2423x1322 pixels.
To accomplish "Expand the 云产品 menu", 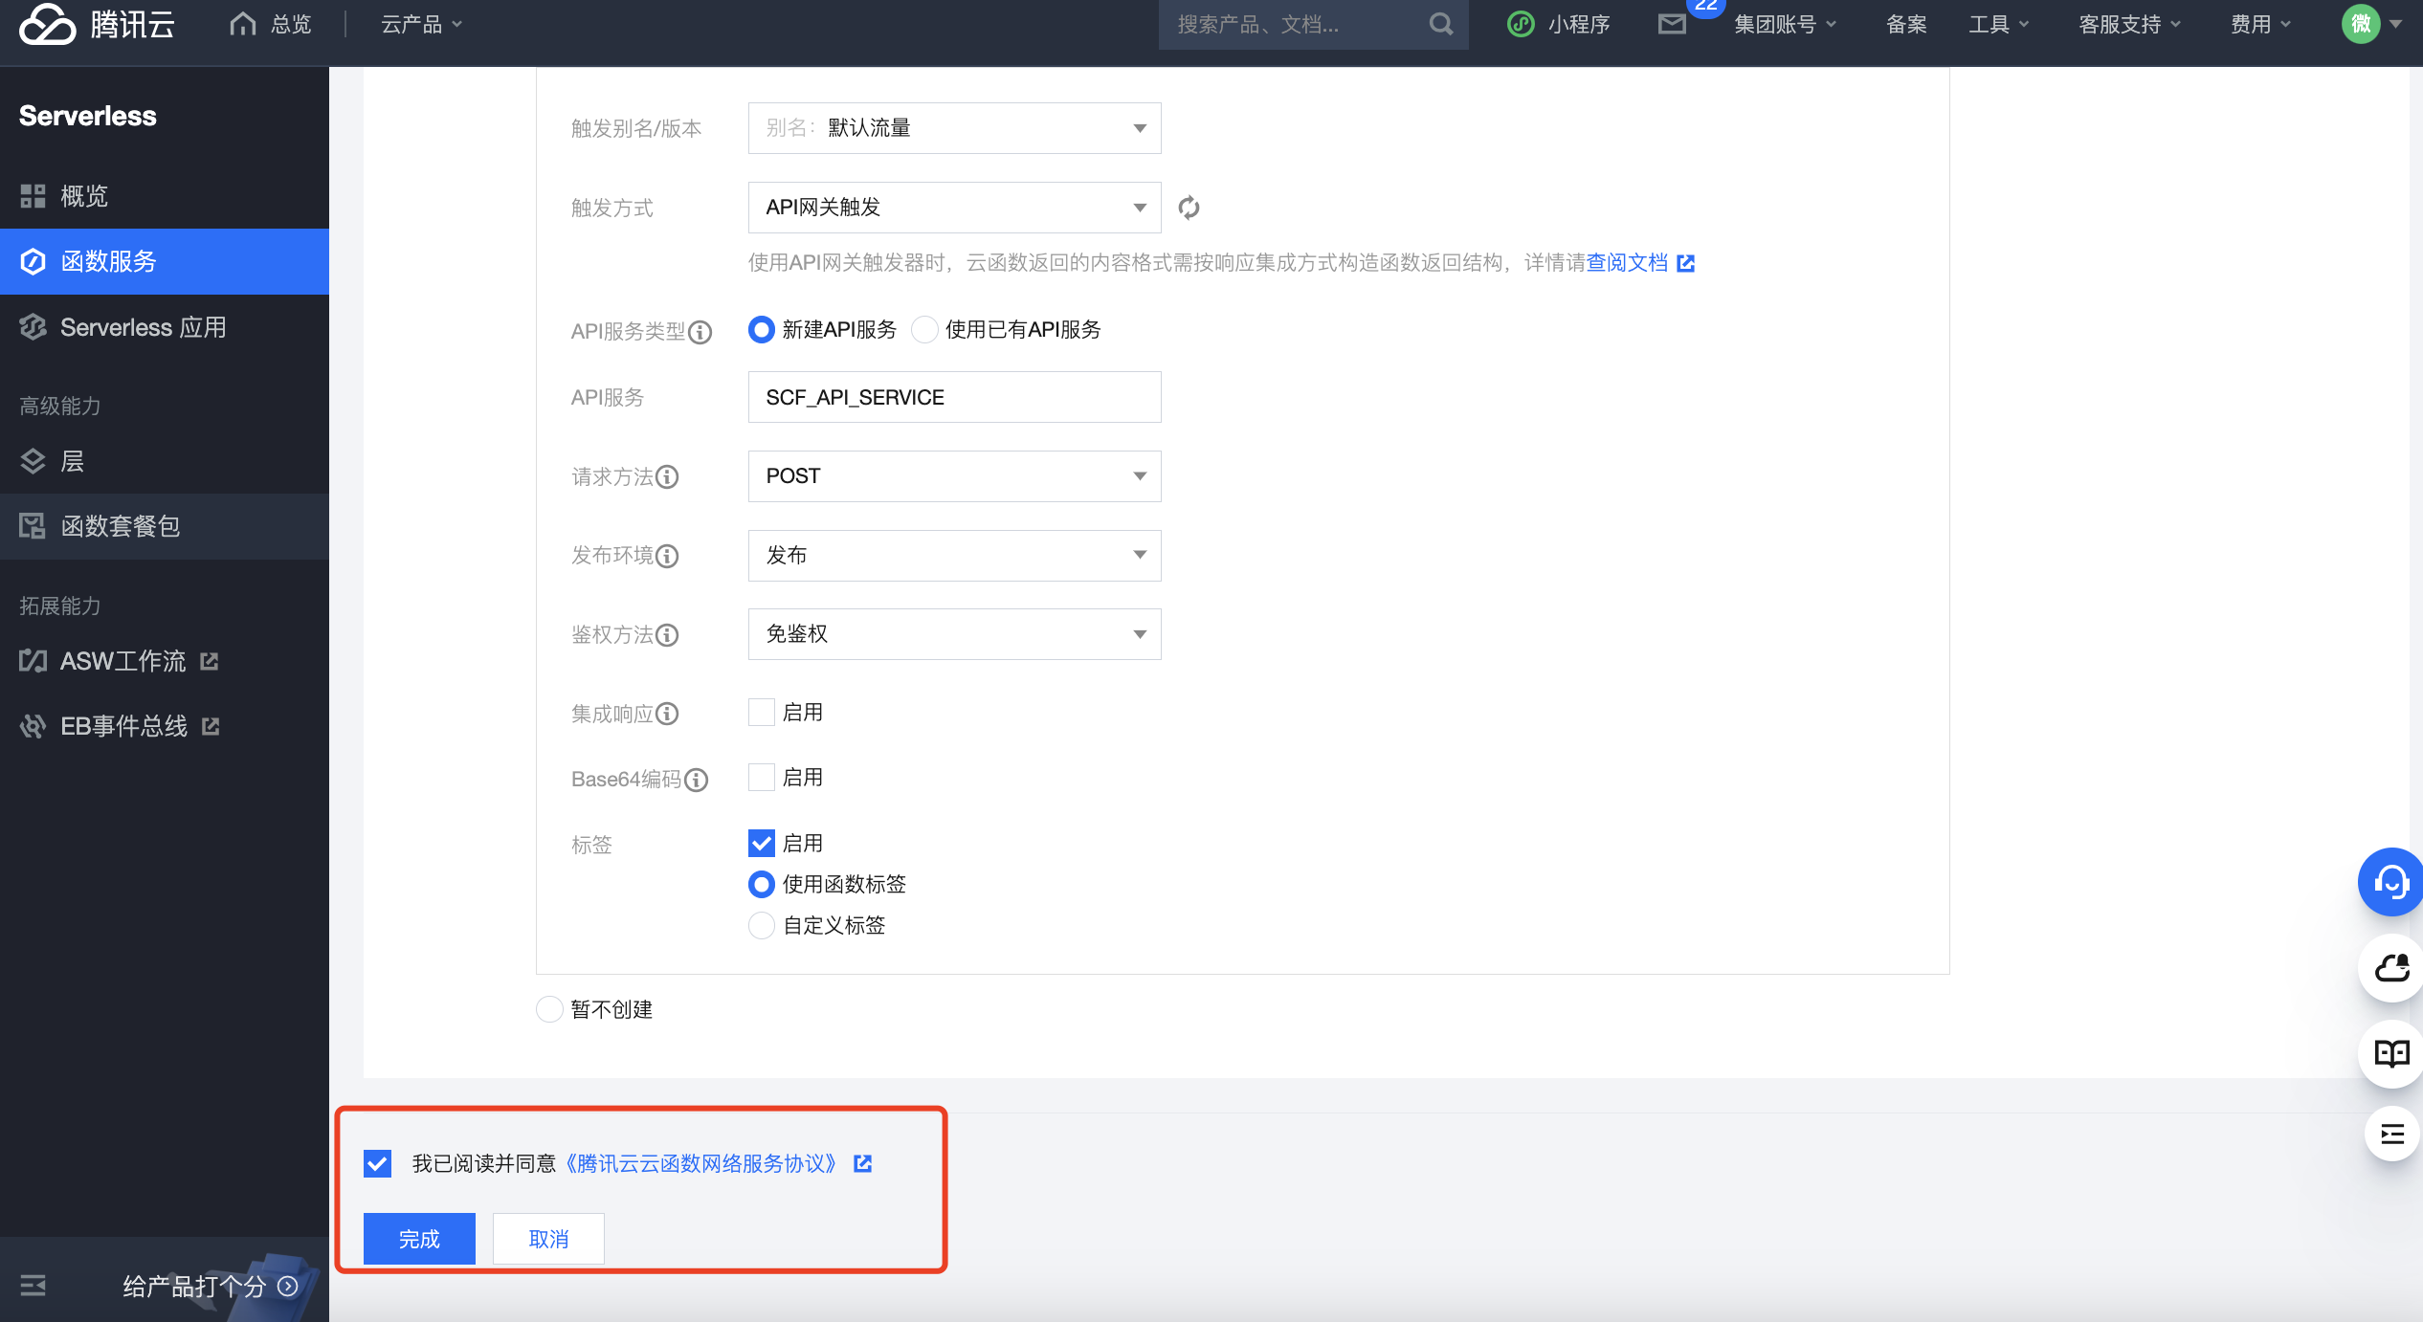I will point(422,24).
